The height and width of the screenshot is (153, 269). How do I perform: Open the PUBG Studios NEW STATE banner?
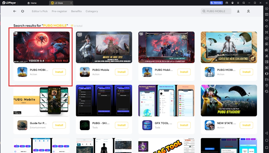pos(229,100)
